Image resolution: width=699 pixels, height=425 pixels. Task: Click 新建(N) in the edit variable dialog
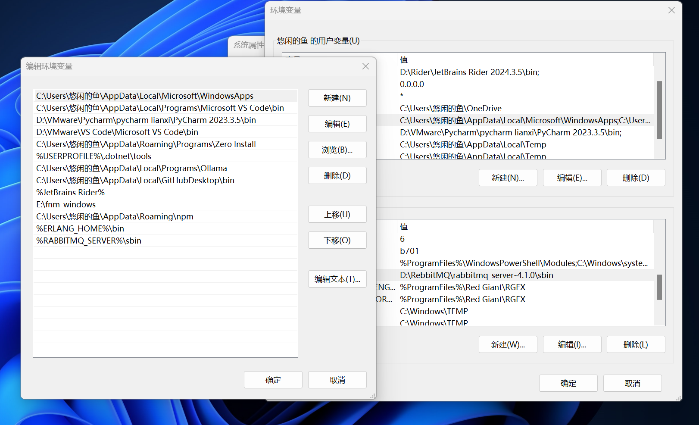(x=337, y=98)
